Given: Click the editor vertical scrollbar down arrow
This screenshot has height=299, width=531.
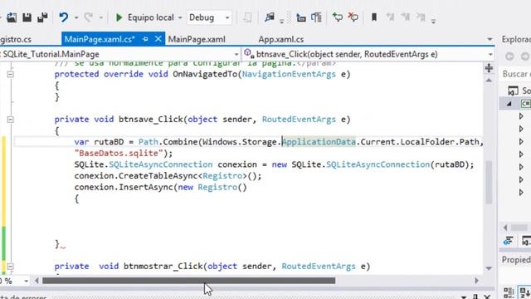Looking at the screenshot, I should 489,268.
